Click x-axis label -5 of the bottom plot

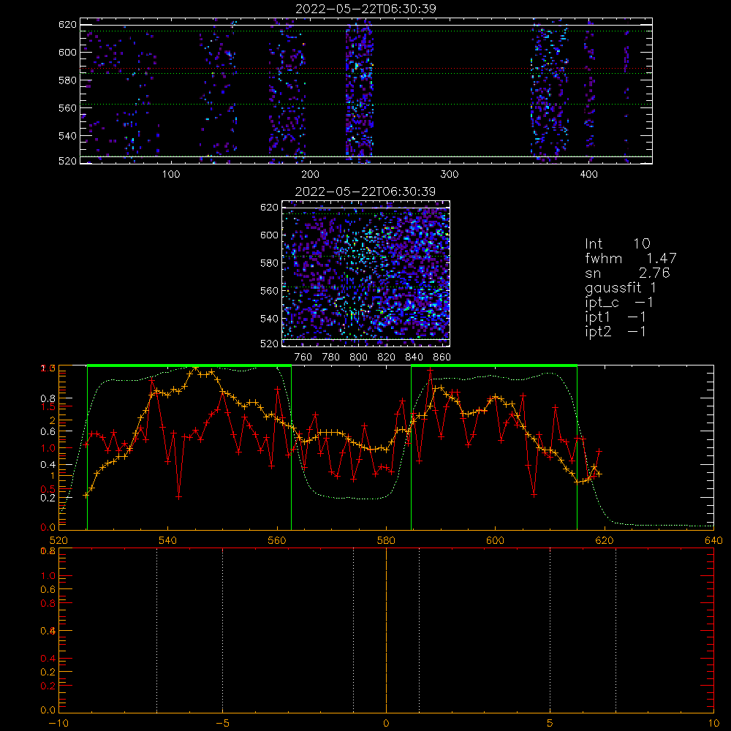[x=223, y=724]
